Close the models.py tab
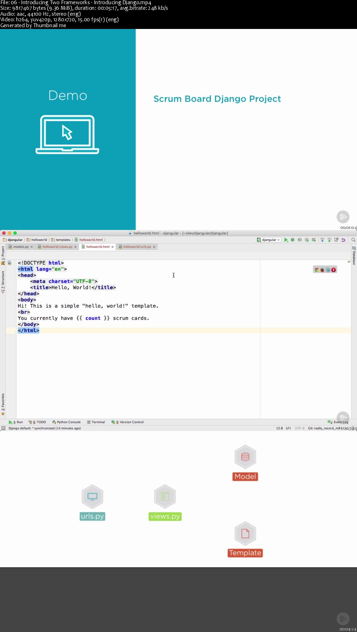This screenshot has width=357, height=632. (x=32, y=247)
